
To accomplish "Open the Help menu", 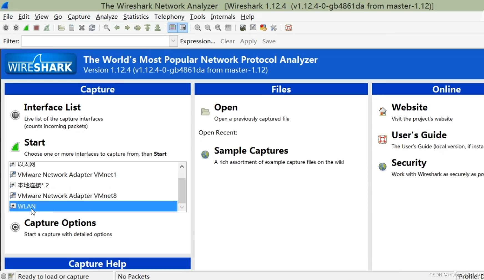I will pos(247,17).
